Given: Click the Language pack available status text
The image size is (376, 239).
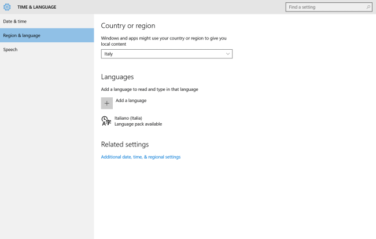Looking at the screenshot, I should (x=138, y=124).
